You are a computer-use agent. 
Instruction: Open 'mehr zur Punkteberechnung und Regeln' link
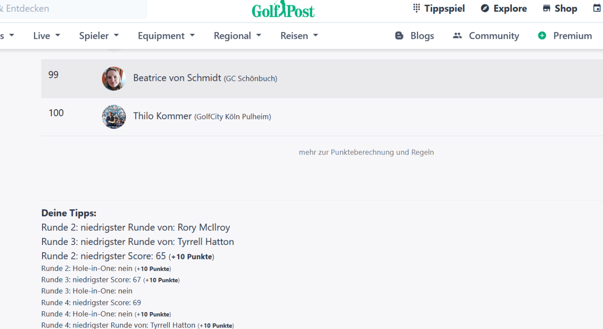coord(366,152)
